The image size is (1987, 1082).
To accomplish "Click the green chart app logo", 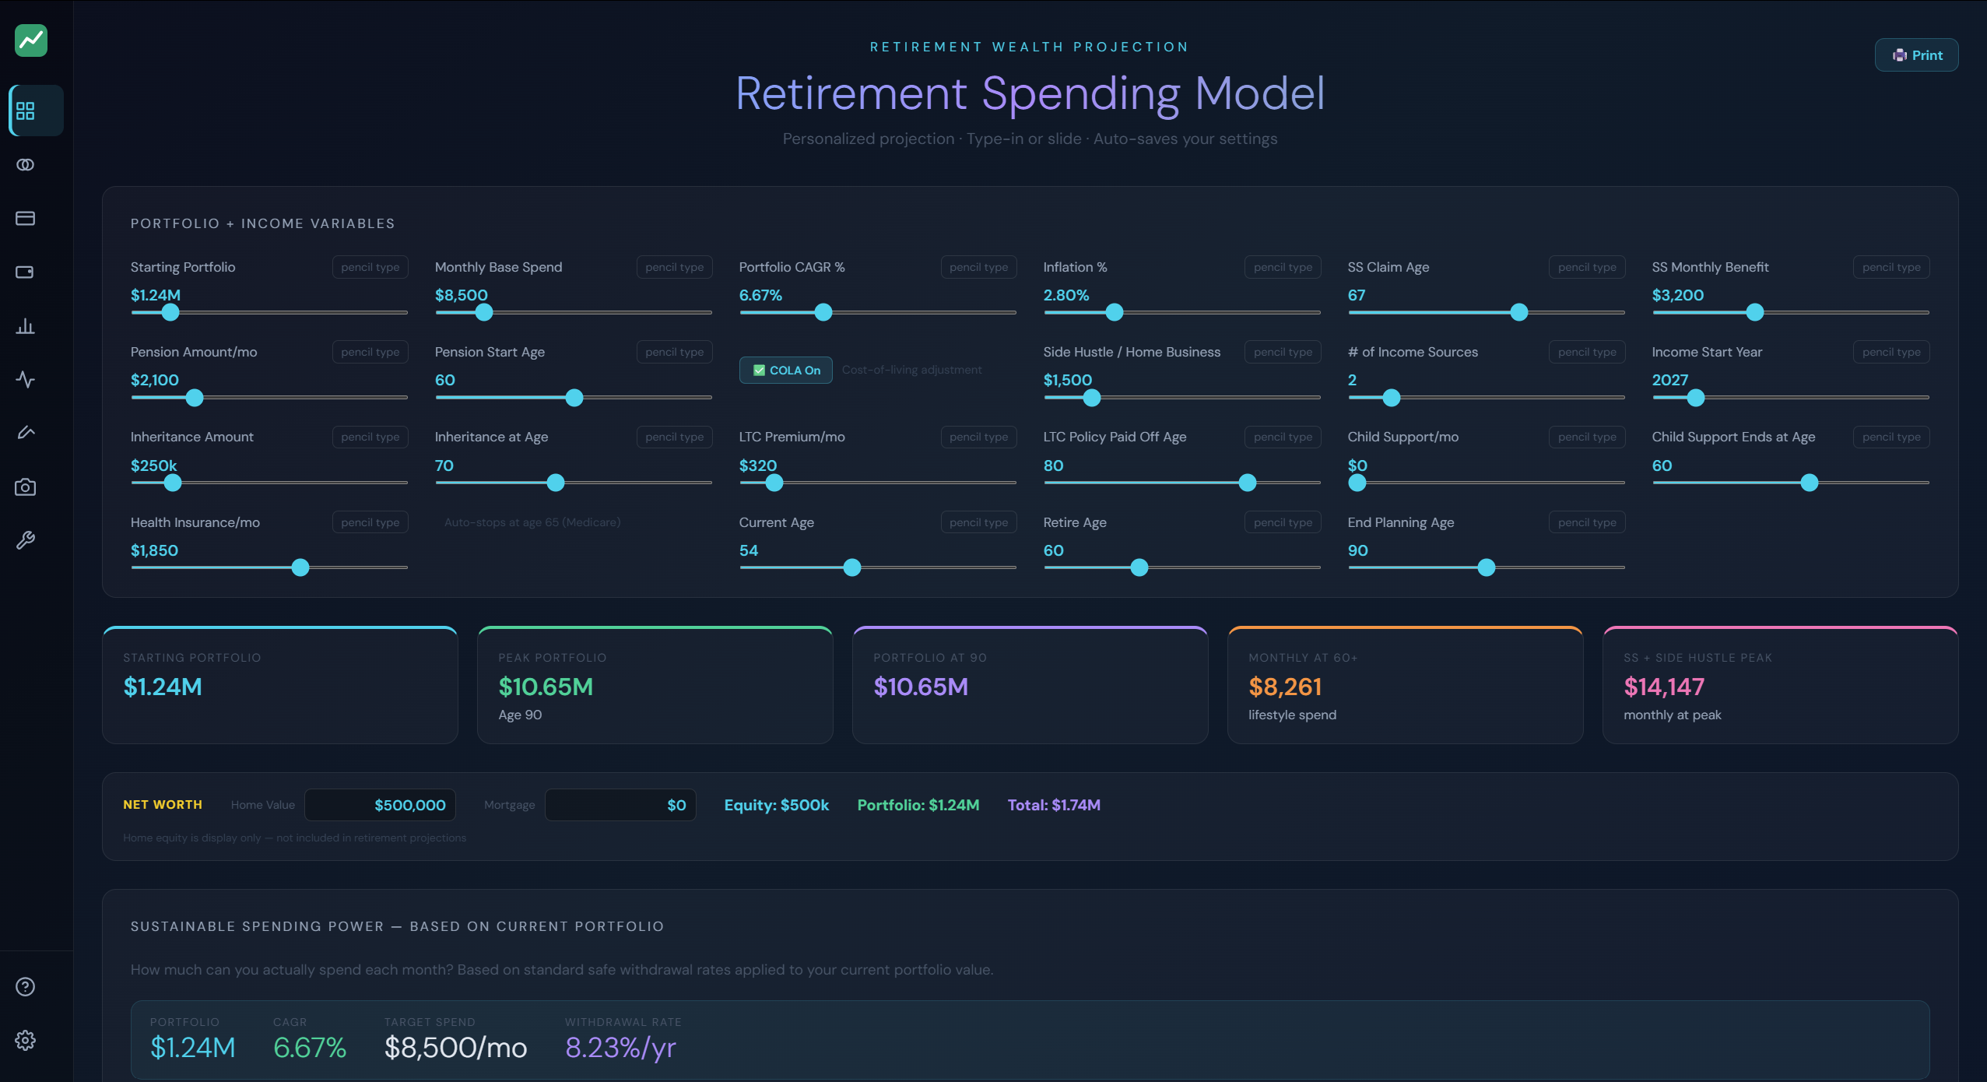I will pyautogui.click(x=31, y=40).
